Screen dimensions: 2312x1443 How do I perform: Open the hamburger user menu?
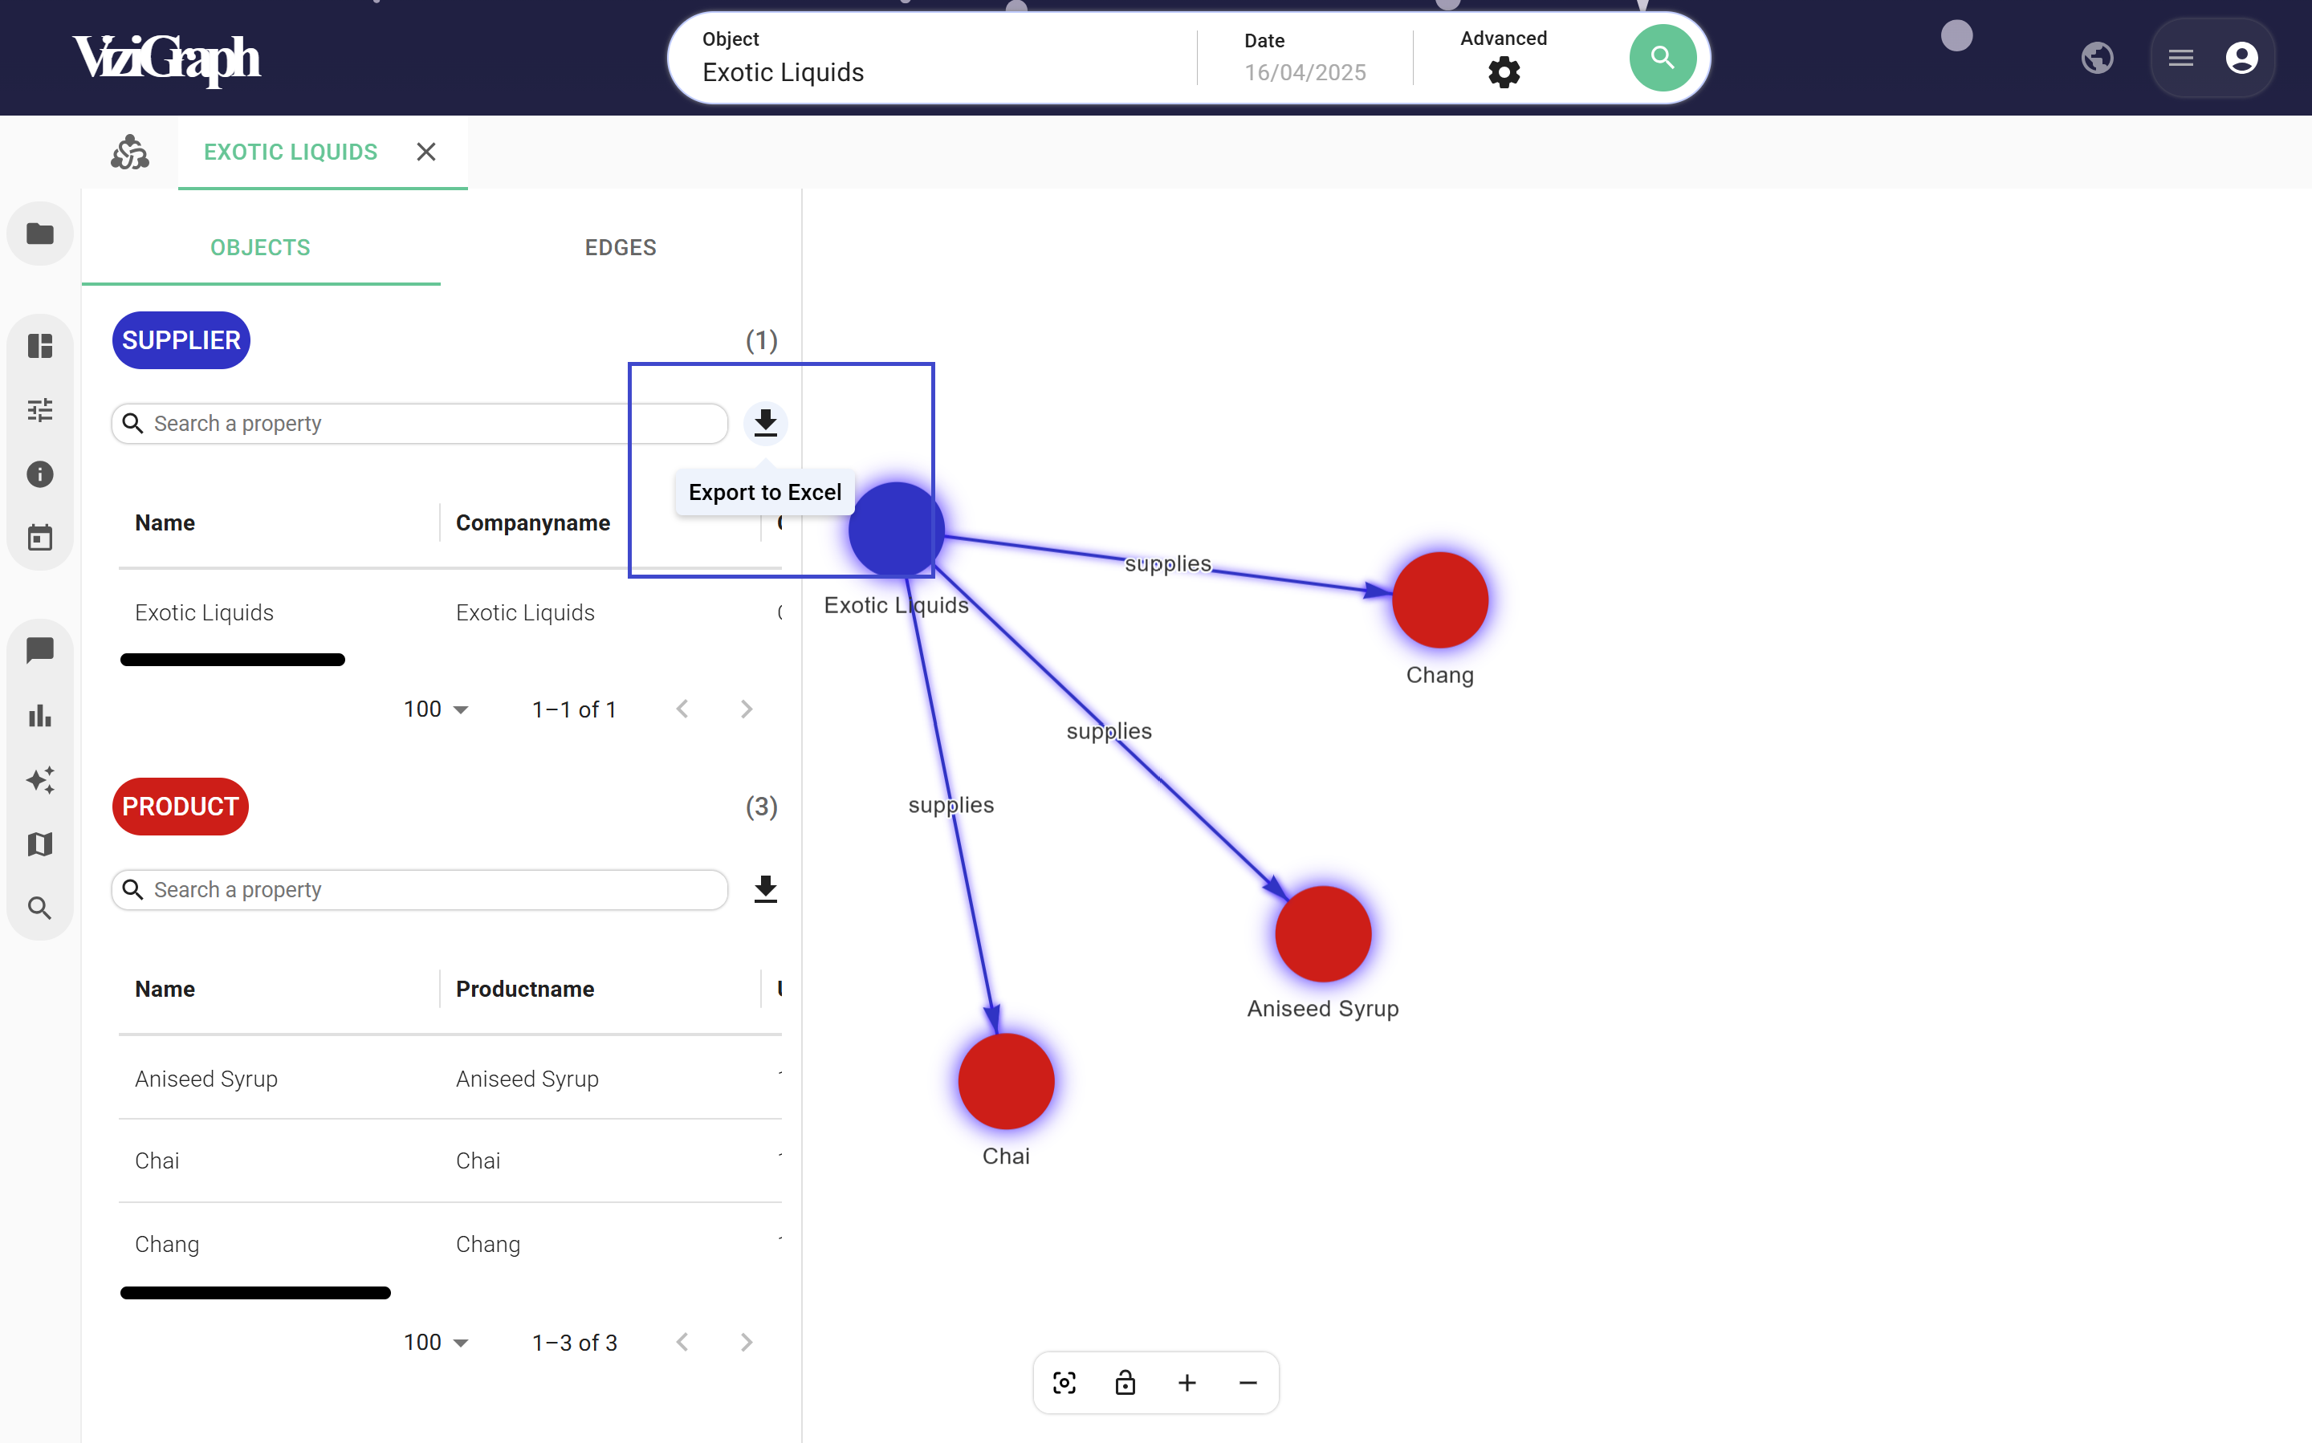[x=2180, y=59]
